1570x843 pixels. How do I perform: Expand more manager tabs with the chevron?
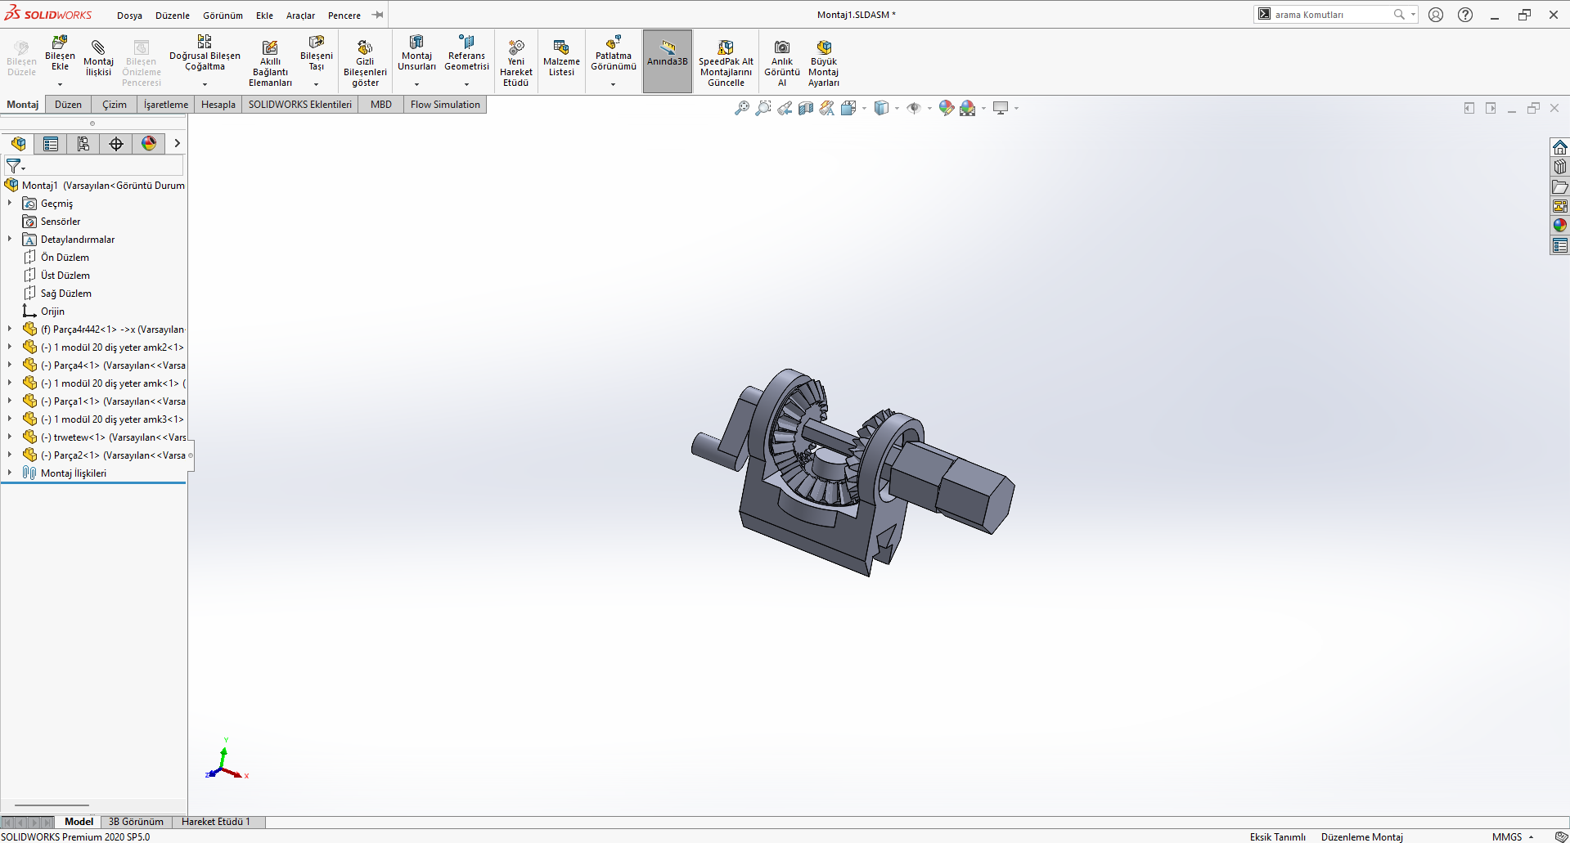(177, 144)
